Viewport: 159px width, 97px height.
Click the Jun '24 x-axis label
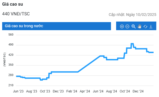click(x=98, y=91)
